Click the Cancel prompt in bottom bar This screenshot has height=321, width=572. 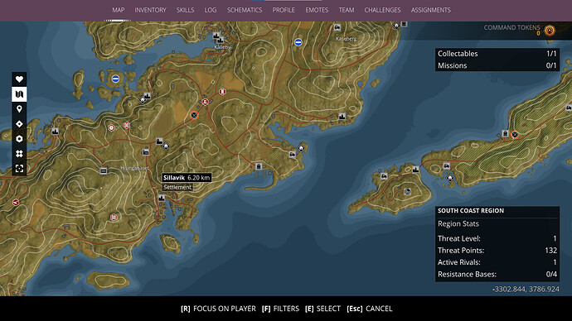tap(369, 309)
